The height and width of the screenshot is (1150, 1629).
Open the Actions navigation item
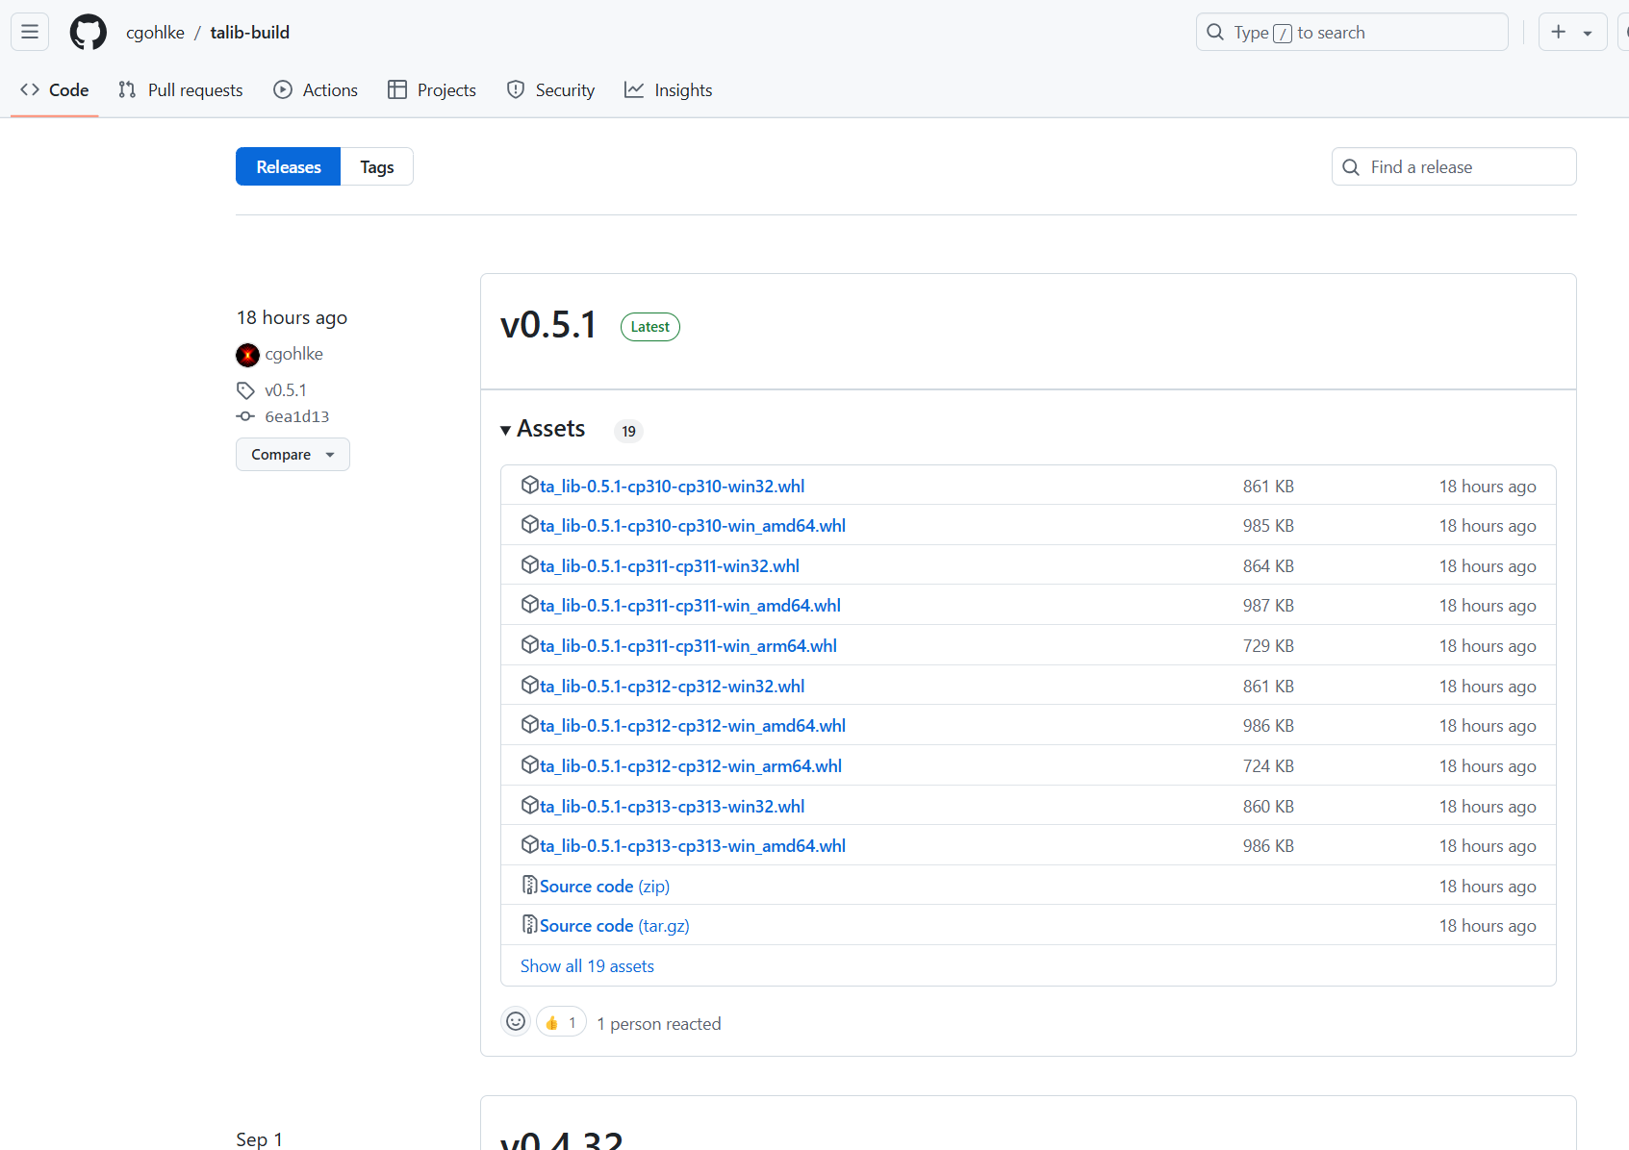pyautogui.click(x=330, y=89)
